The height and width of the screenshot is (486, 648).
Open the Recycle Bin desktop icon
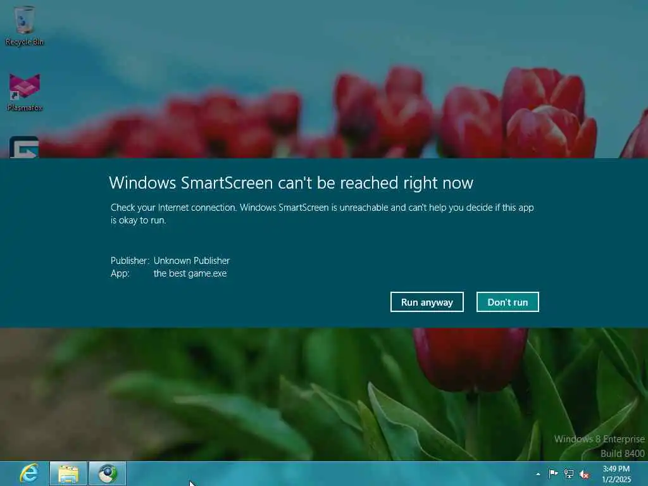click(25, 25)
